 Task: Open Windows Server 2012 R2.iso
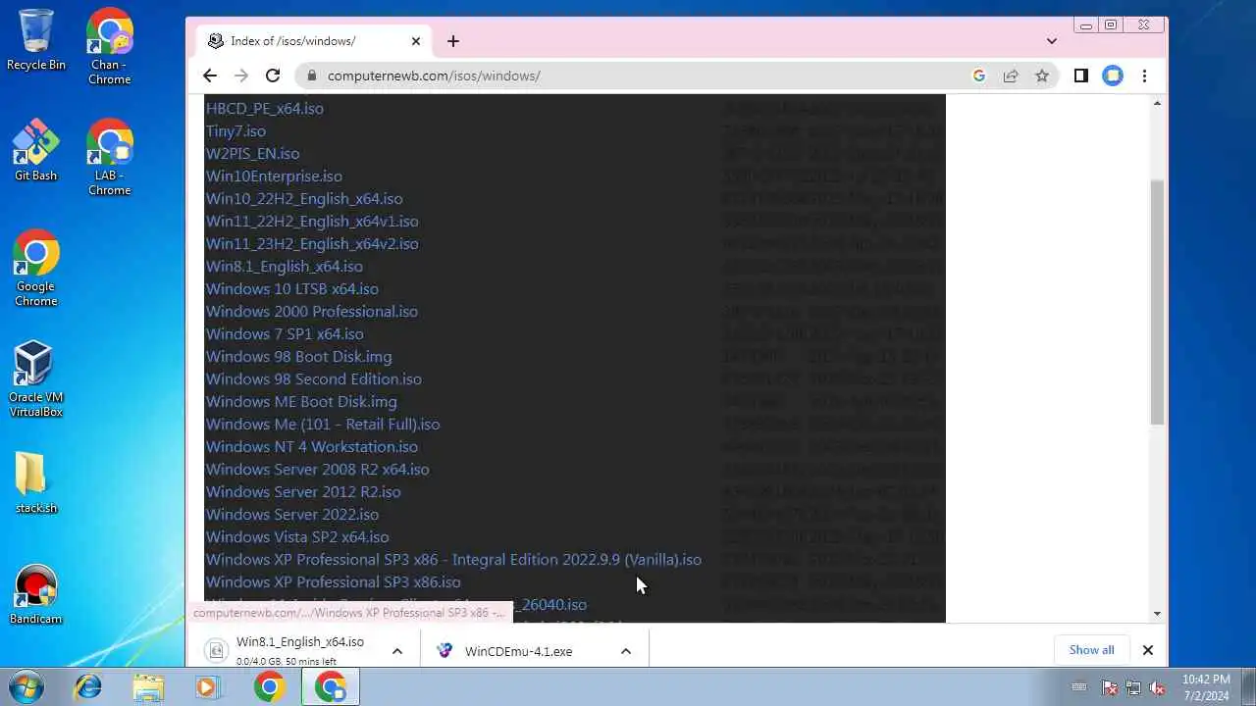303,491
